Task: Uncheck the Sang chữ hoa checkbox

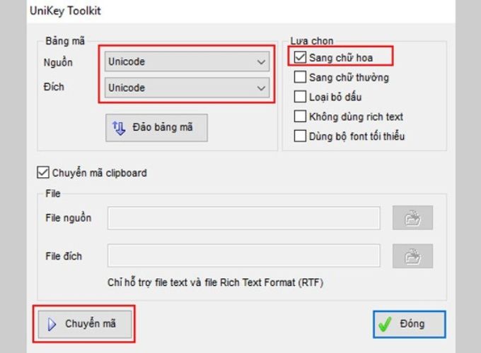Action: (x=300, y=58)
